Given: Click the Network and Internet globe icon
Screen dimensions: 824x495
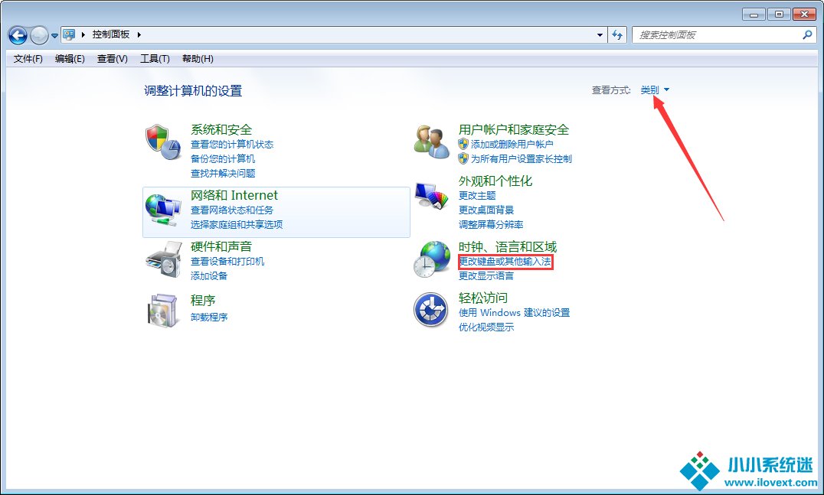Looking at the screenshot, I should tap(163, 210).
